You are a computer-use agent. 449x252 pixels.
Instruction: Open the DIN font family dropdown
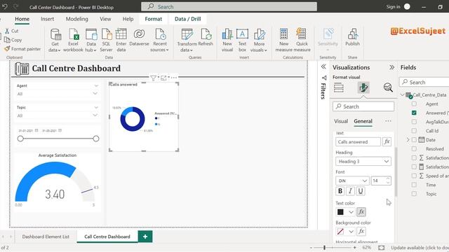(x=352, y=181)
